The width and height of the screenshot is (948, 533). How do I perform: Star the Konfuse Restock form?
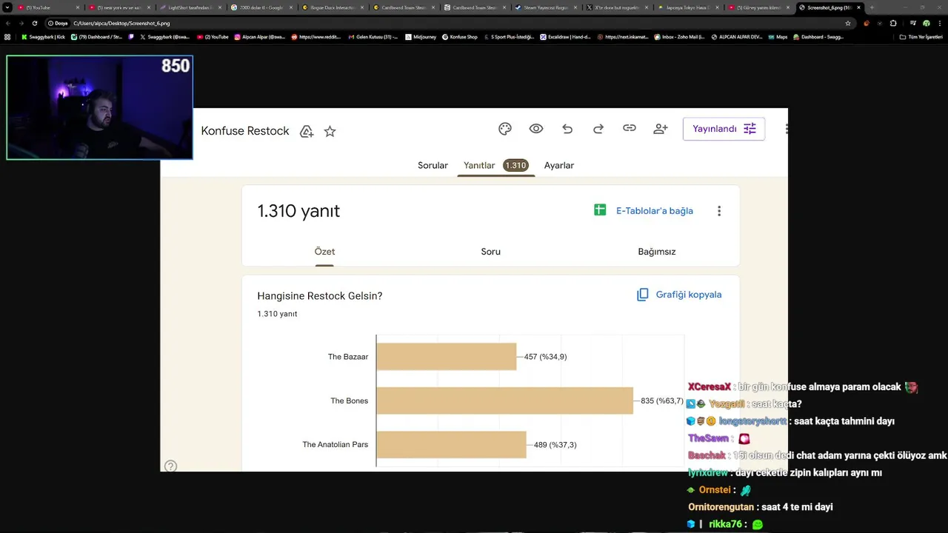330,131
